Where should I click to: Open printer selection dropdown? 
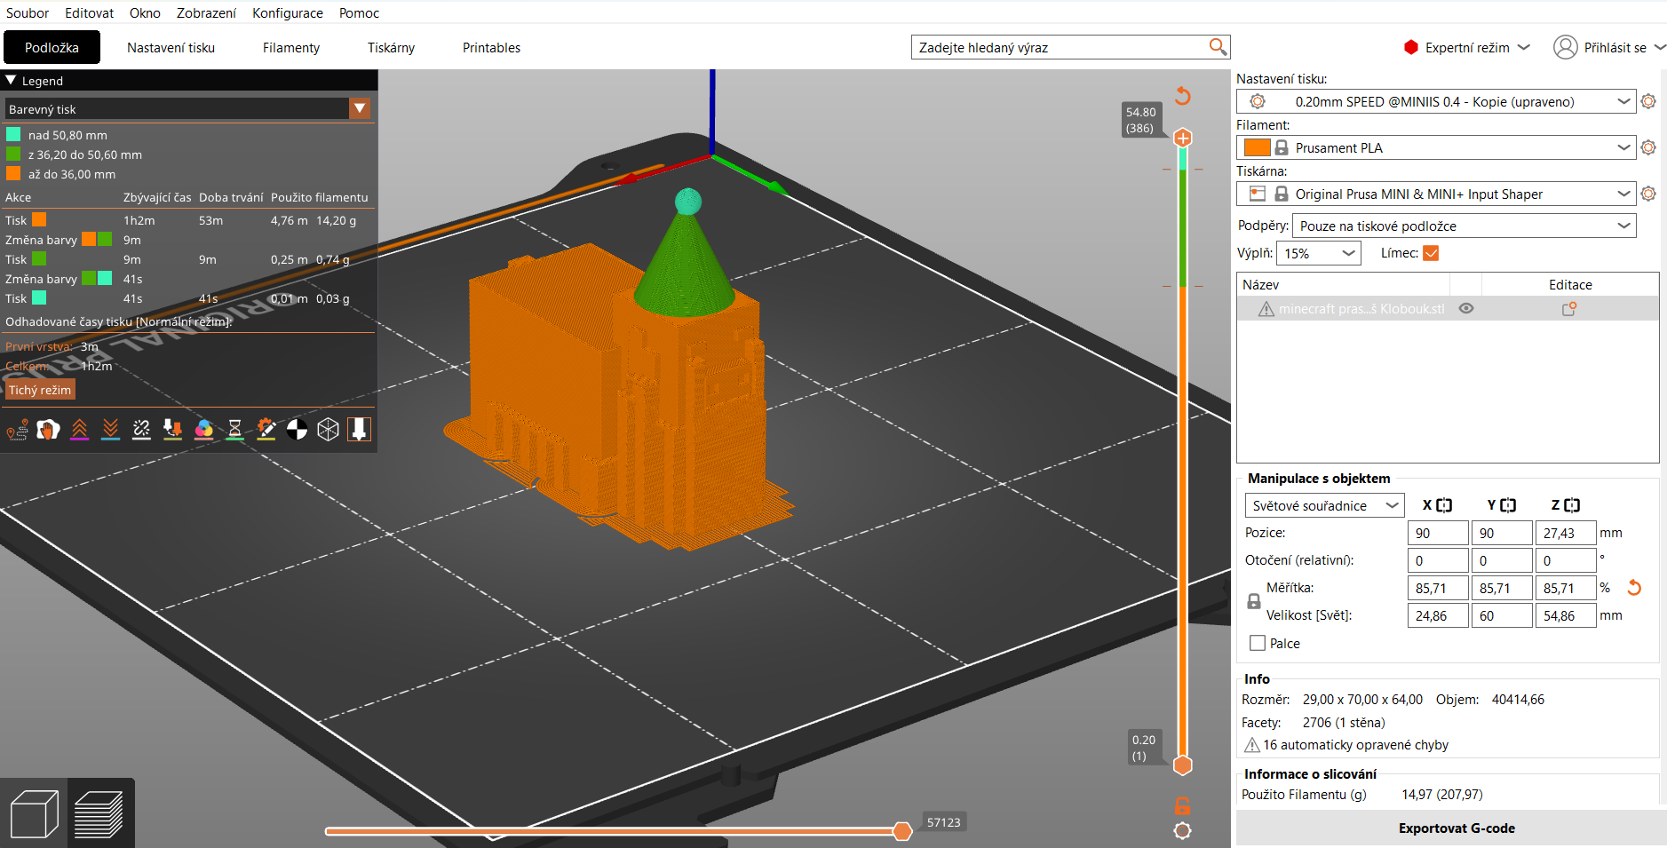[1623, 194]
